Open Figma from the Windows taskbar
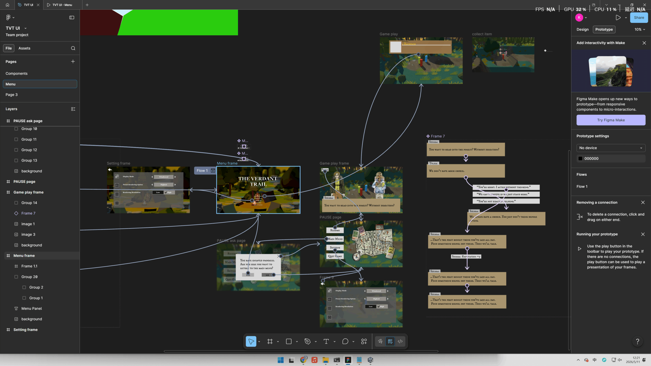The image size is (651, 366). pyautogui.click(x=348, y=360)
